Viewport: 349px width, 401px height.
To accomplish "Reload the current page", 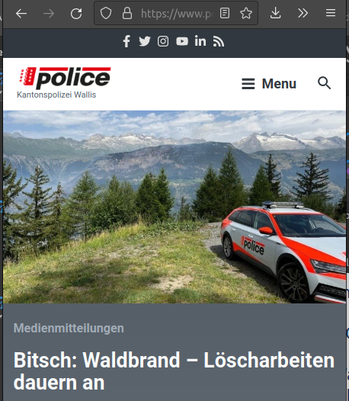I will point(76,13).
